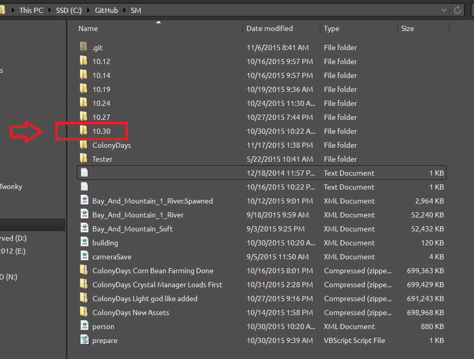
Task: Select the unnamed text document dated 12/18/2014
Action: pos(262,173)
